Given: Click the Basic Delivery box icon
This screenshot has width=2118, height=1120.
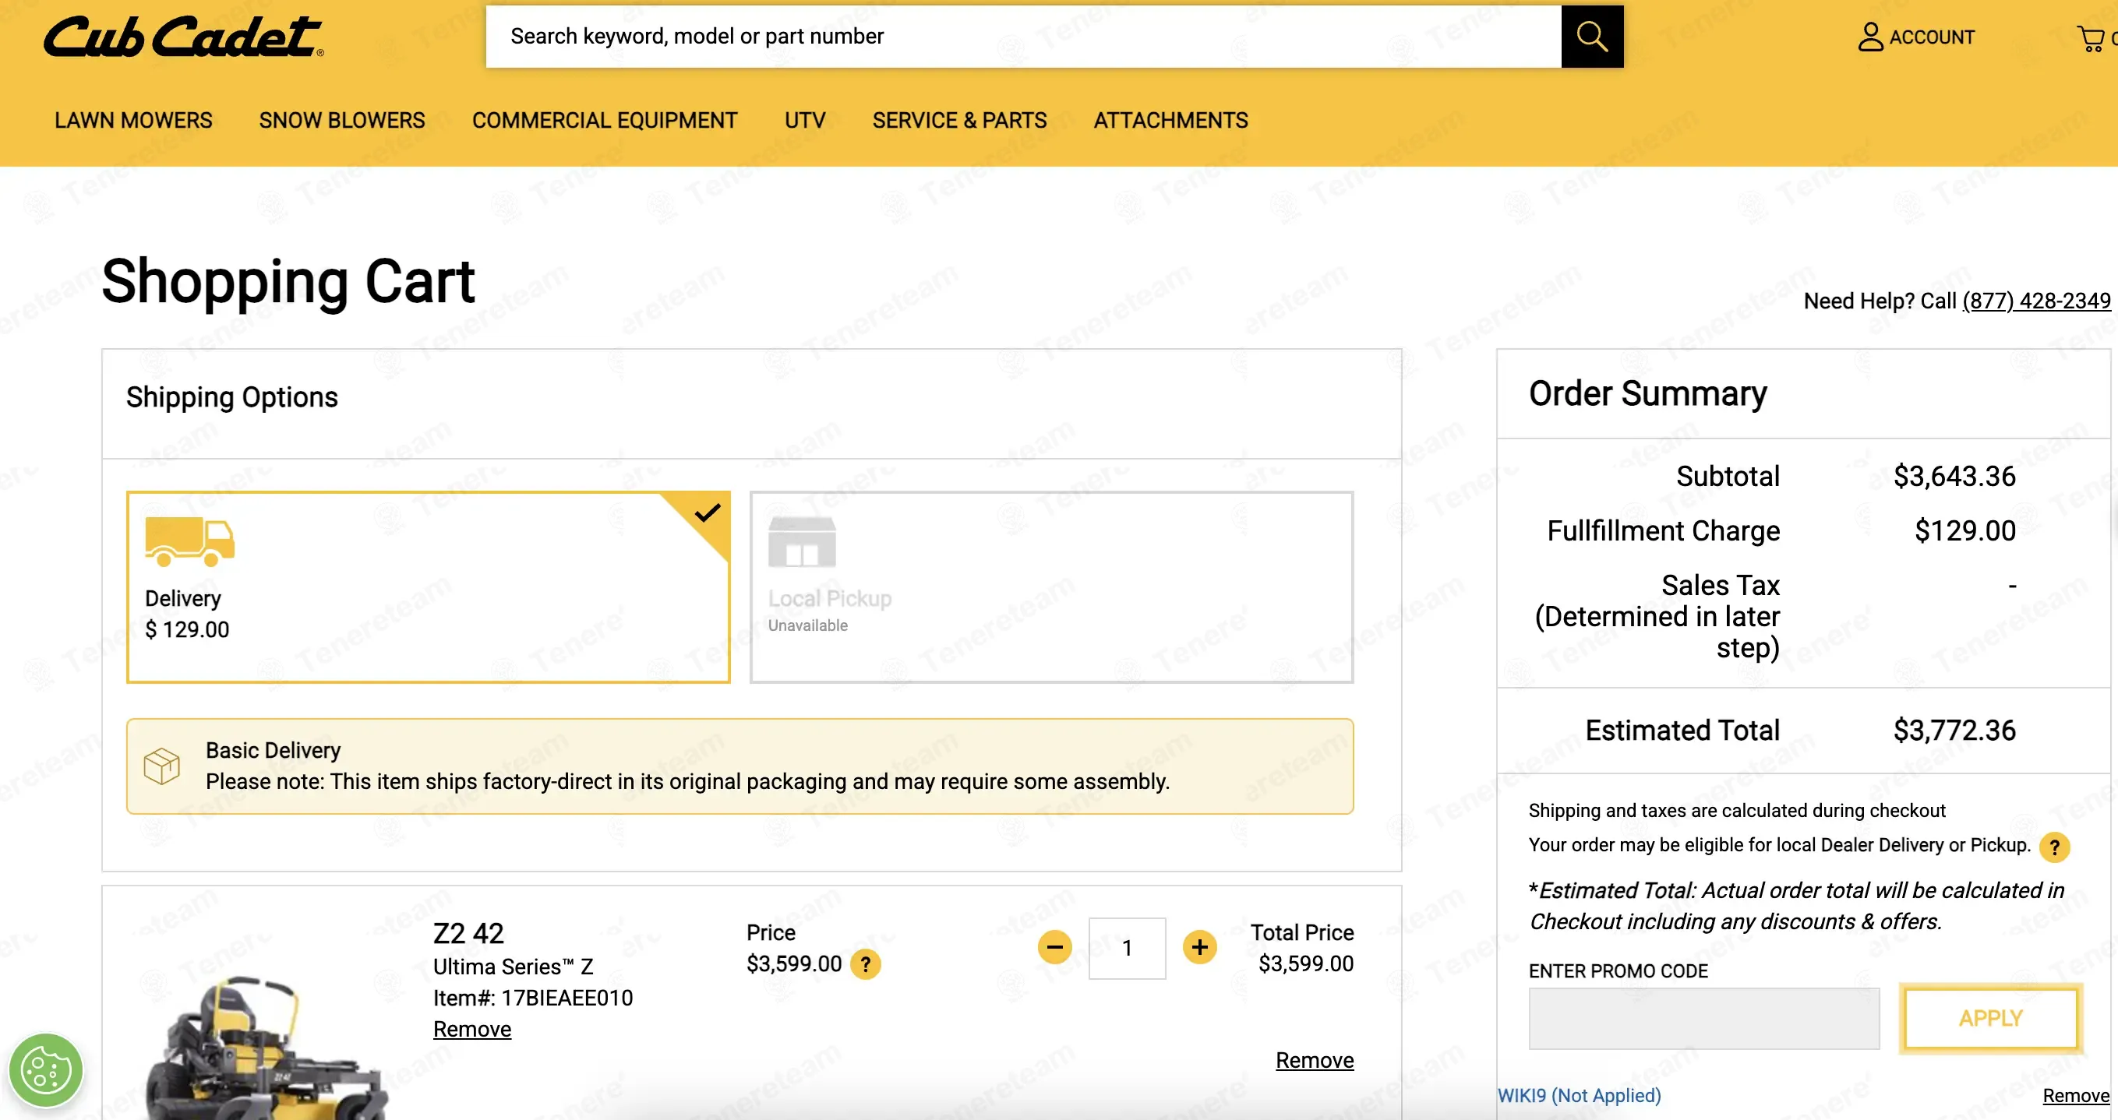Looking at the screenshot, I should (162, 766).
